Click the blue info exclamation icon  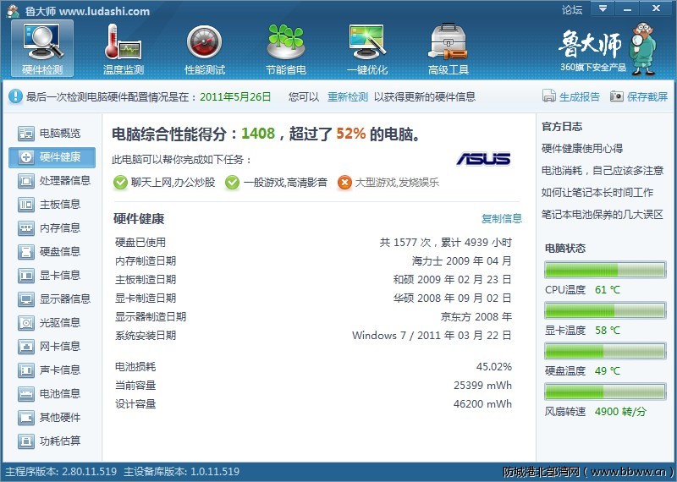point(15,96)
